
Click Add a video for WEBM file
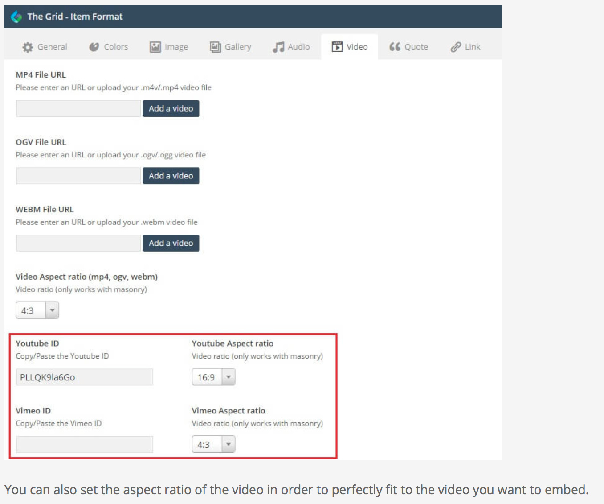click(x=171, y=243)
